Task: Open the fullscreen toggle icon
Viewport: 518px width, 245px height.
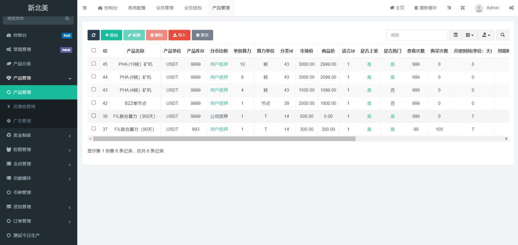Action: point(463,7)
